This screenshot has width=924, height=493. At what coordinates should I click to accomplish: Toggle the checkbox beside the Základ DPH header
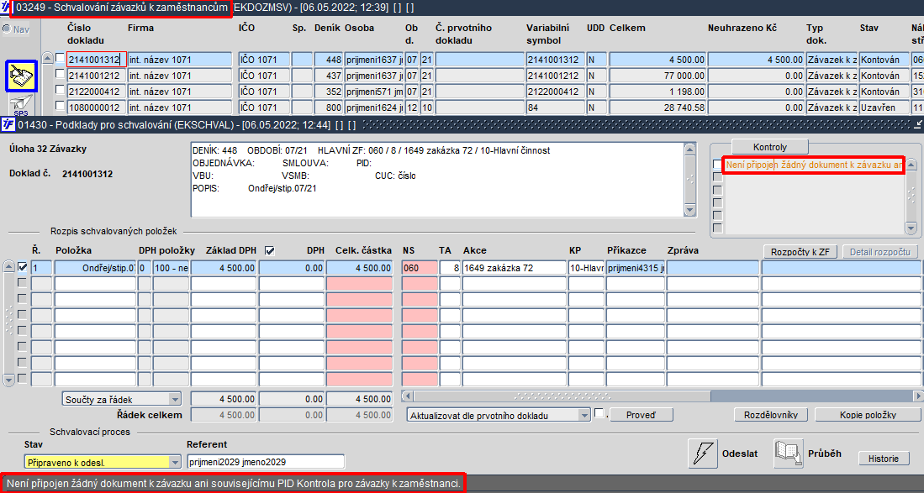pyautogui.click(x=270, y=250)
